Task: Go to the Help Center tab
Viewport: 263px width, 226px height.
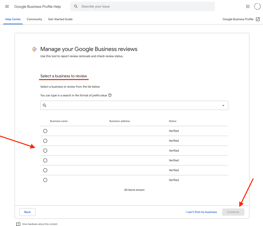Action: tap(13, 19)
